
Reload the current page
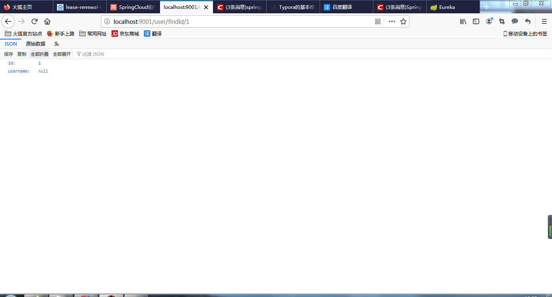point(34,21)
